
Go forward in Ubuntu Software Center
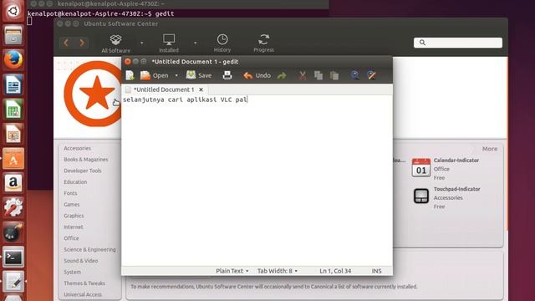tap(82, 43)
